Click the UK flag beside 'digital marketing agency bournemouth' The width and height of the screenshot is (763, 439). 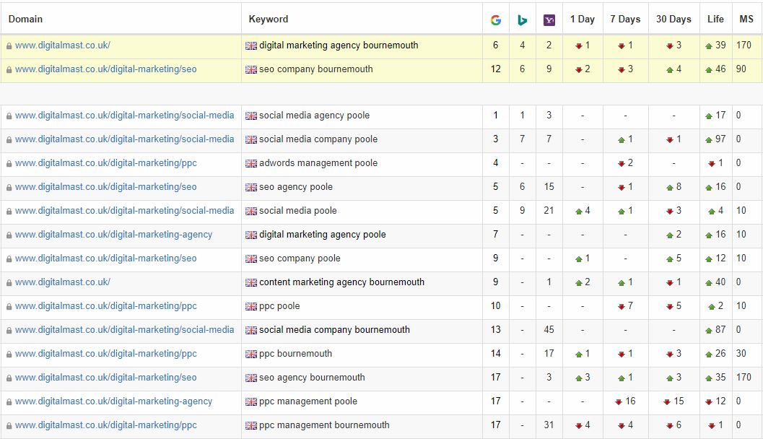tap(251, 45)
